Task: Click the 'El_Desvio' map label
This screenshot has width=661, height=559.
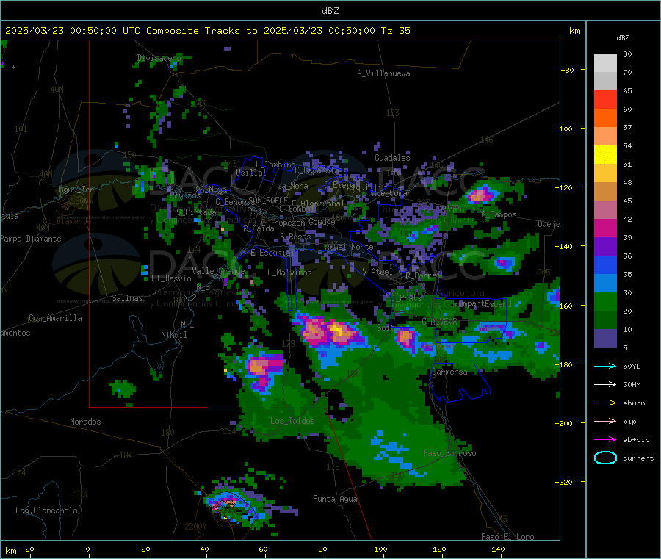Action: [x=171, y=278]
